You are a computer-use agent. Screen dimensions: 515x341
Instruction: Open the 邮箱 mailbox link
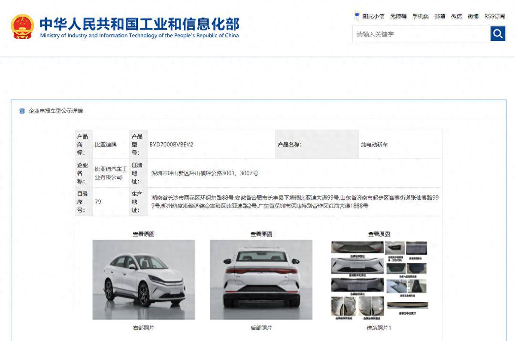(x=440, y=16)
